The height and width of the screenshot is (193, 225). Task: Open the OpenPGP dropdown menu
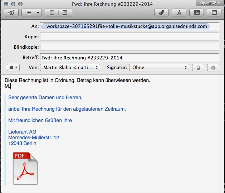click(x=210, y=3)
